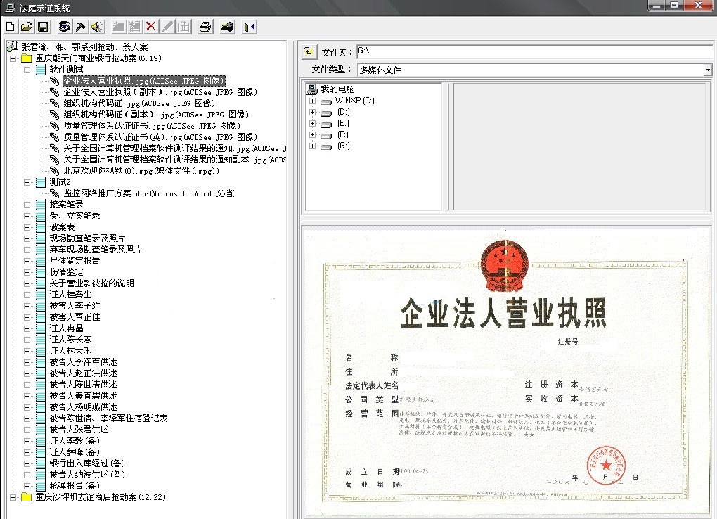Image resolution: width=717 pixels, height=519 pixels.
Task: Open the 文件类型 dropdown list
Action: 707,70
